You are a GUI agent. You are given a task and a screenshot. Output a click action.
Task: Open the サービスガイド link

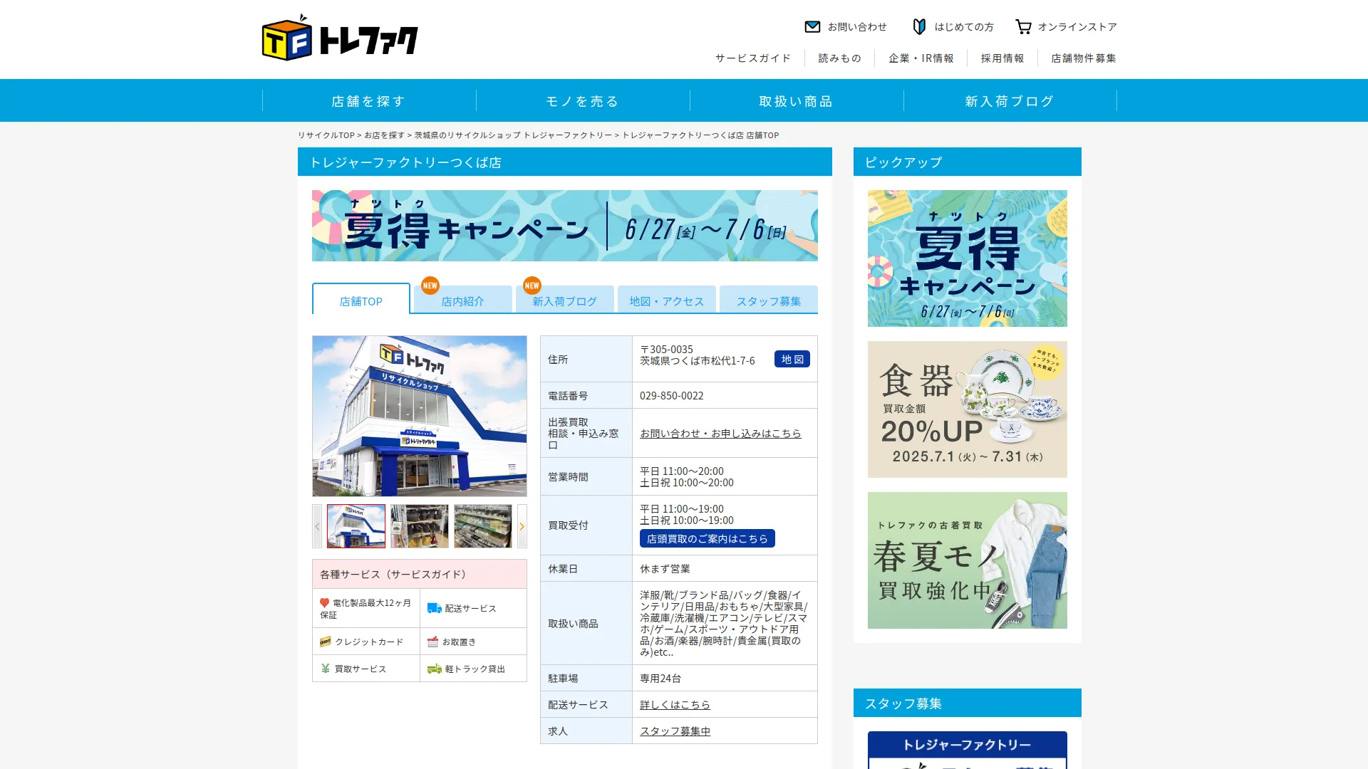point(753,58)
